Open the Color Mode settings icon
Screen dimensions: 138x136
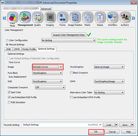click(13, 17)
